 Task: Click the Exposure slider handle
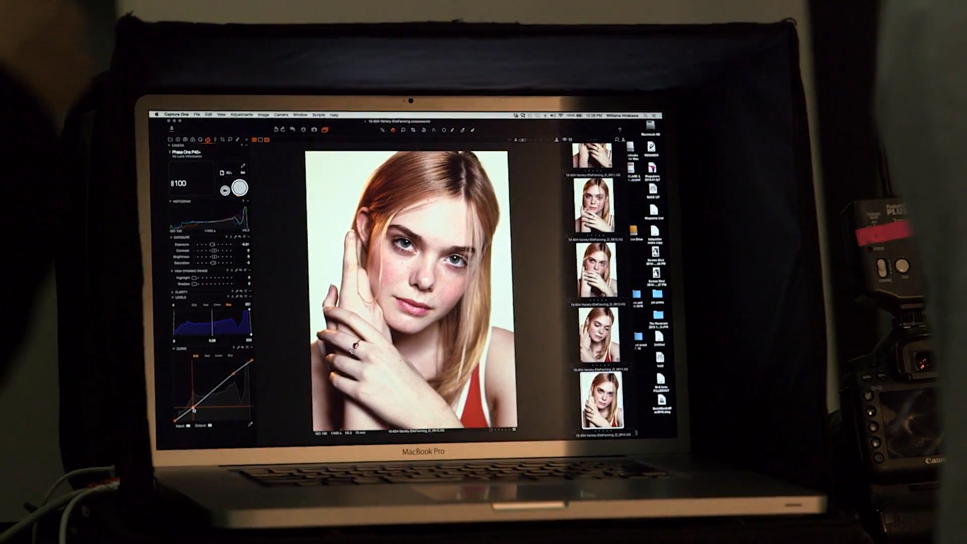click(212, 245)
